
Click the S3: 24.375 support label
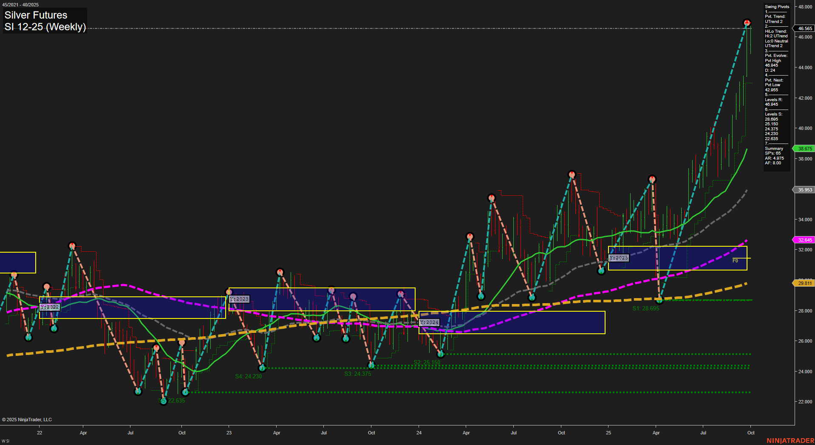[x=357, y=374]
